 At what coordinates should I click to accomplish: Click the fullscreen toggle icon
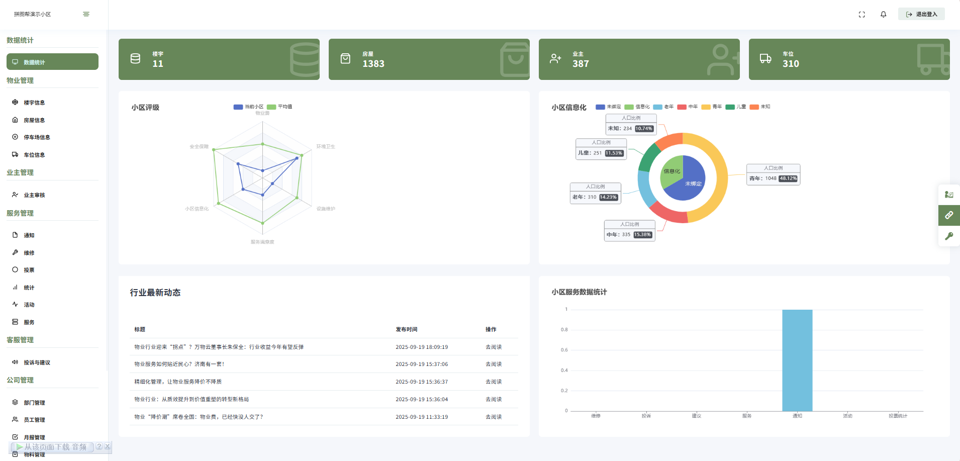click(x=861, y=15)
